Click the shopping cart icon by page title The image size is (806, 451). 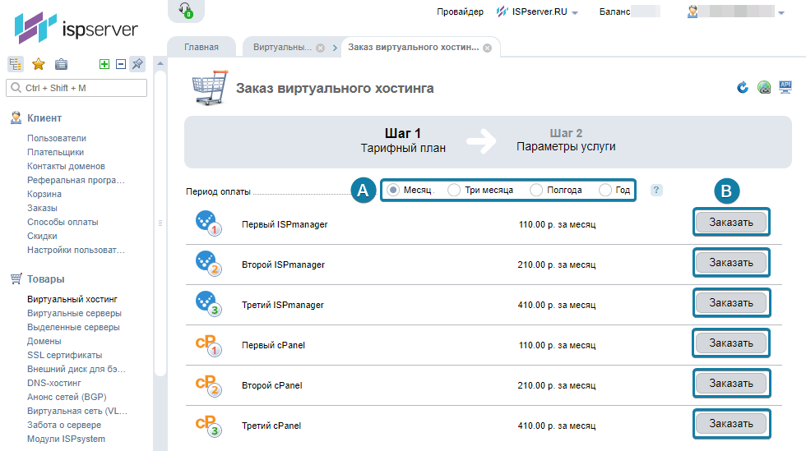(x=210, y=88)
